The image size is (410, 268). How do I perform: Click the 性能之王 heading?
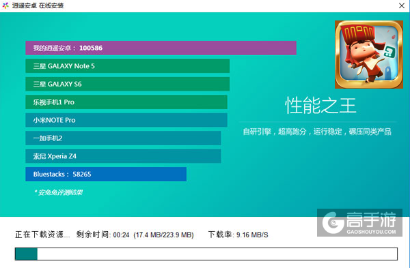pos(320,106)
